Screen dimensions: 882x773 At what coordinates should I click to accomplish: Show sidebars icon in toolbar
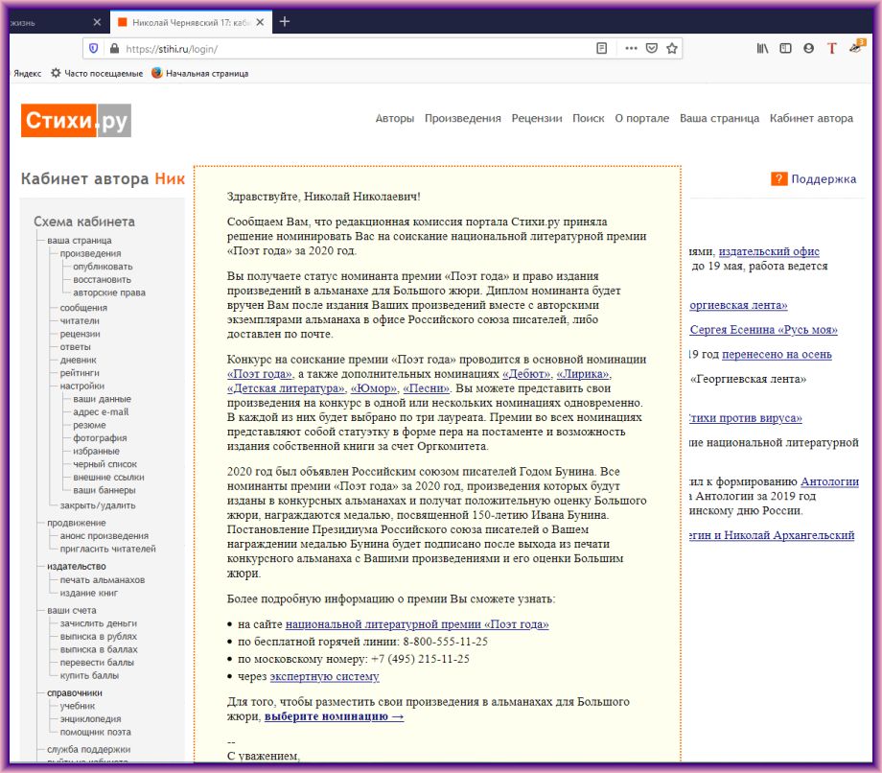tap(785, 48)
